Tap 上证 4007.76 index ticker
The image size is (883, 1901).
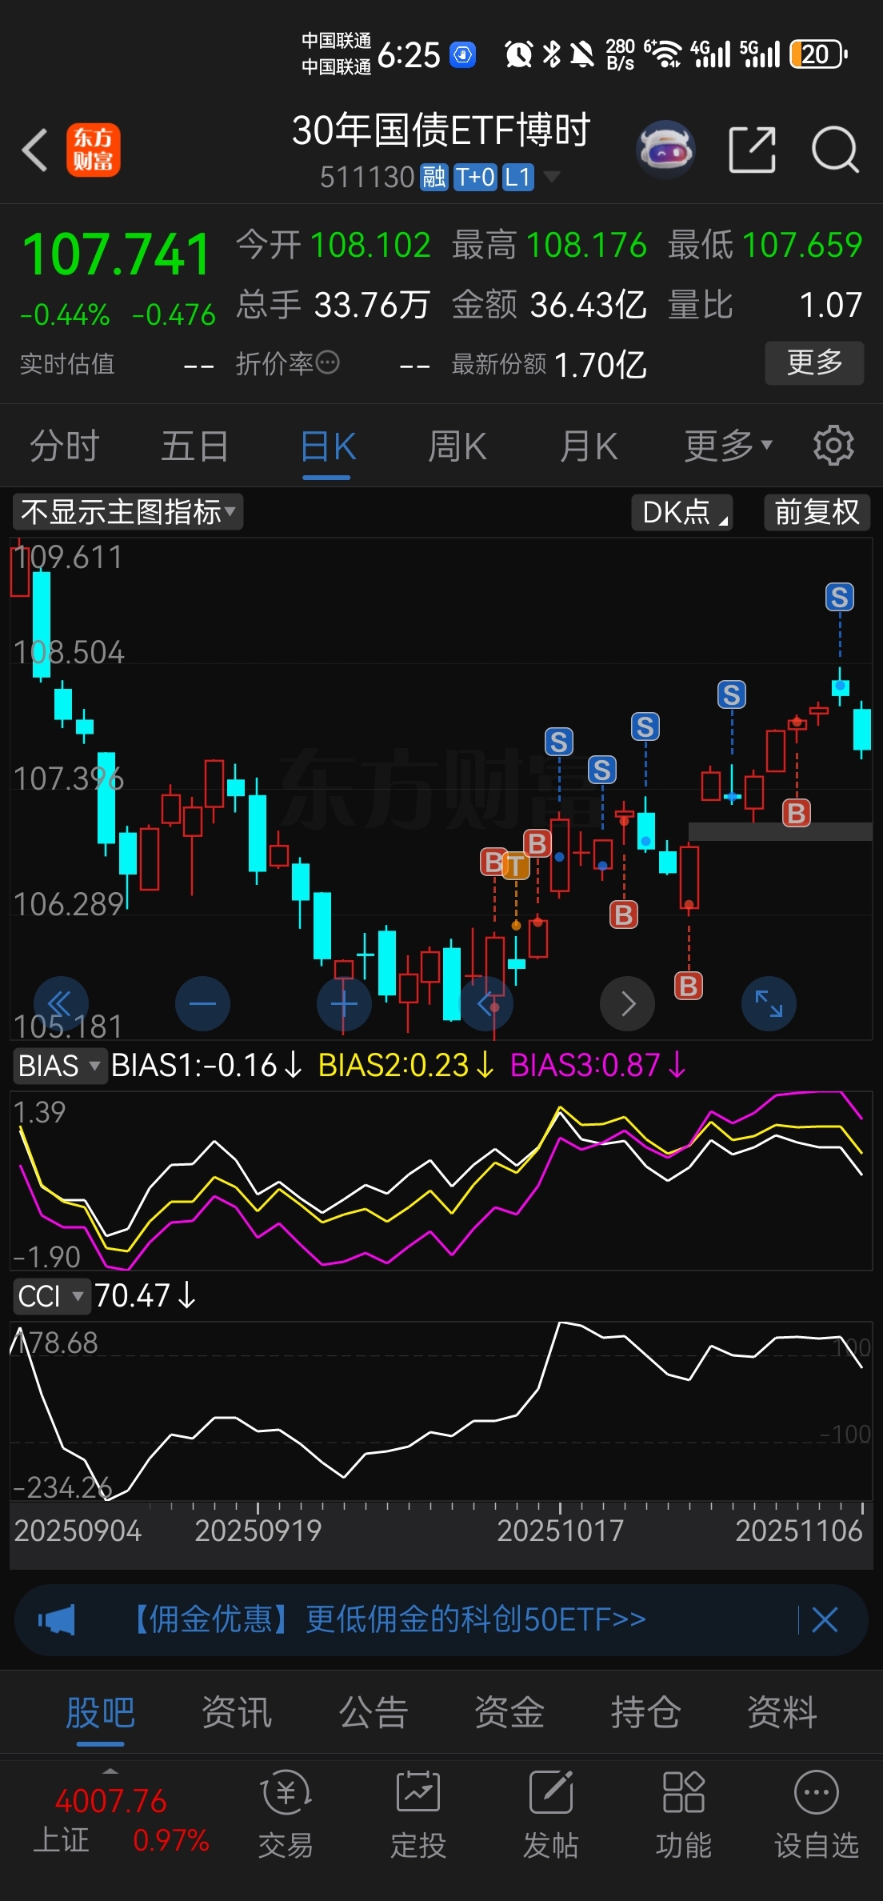pyautogui.click(x=120, y=1820)
